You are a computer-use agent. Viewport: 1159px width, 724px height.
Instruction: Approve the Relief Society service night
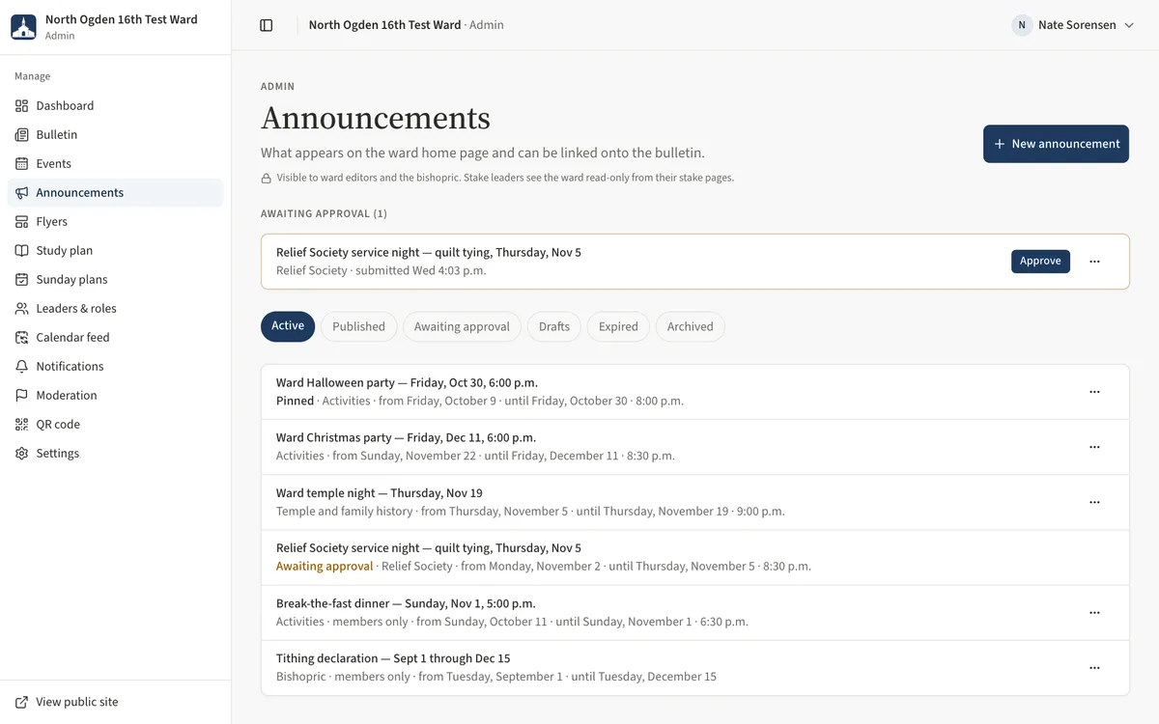point(1040,262)
